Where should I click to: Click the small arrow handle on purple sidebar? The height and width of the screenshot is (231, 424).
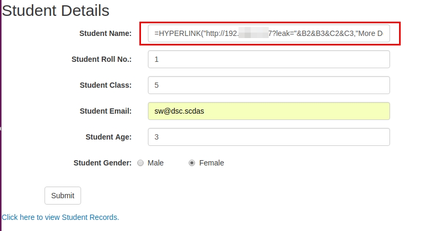point(1,128)
